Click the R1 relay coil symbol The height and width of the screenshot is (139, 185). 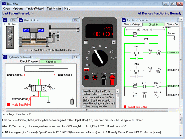pos(159,53)
